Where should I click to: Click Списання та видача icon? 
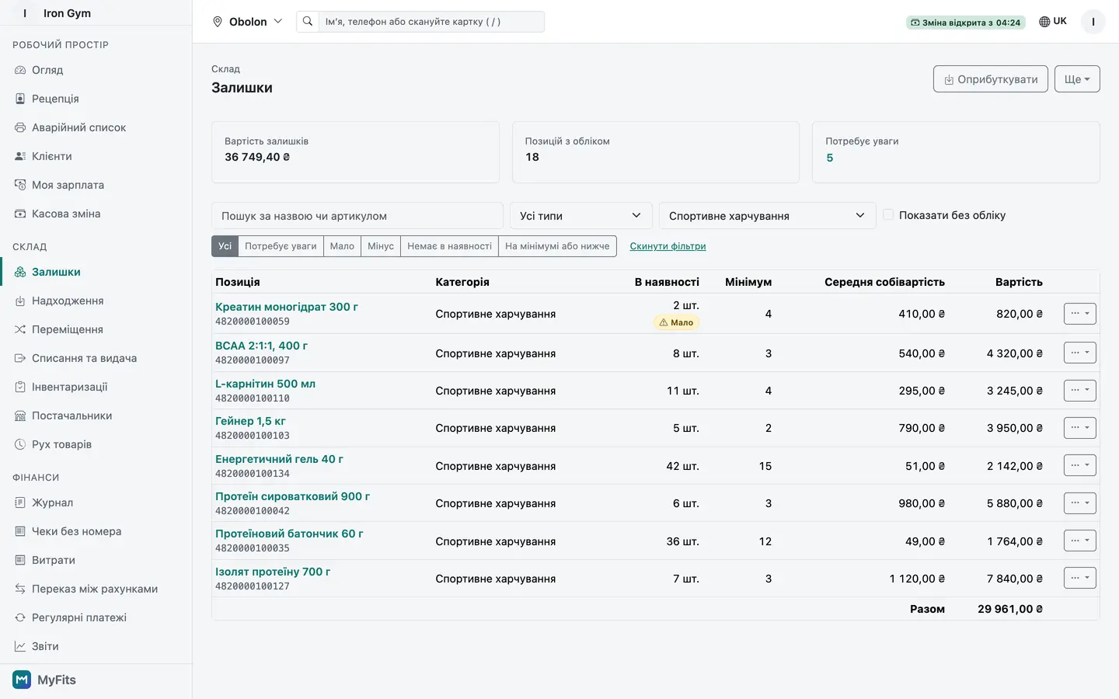20,358
